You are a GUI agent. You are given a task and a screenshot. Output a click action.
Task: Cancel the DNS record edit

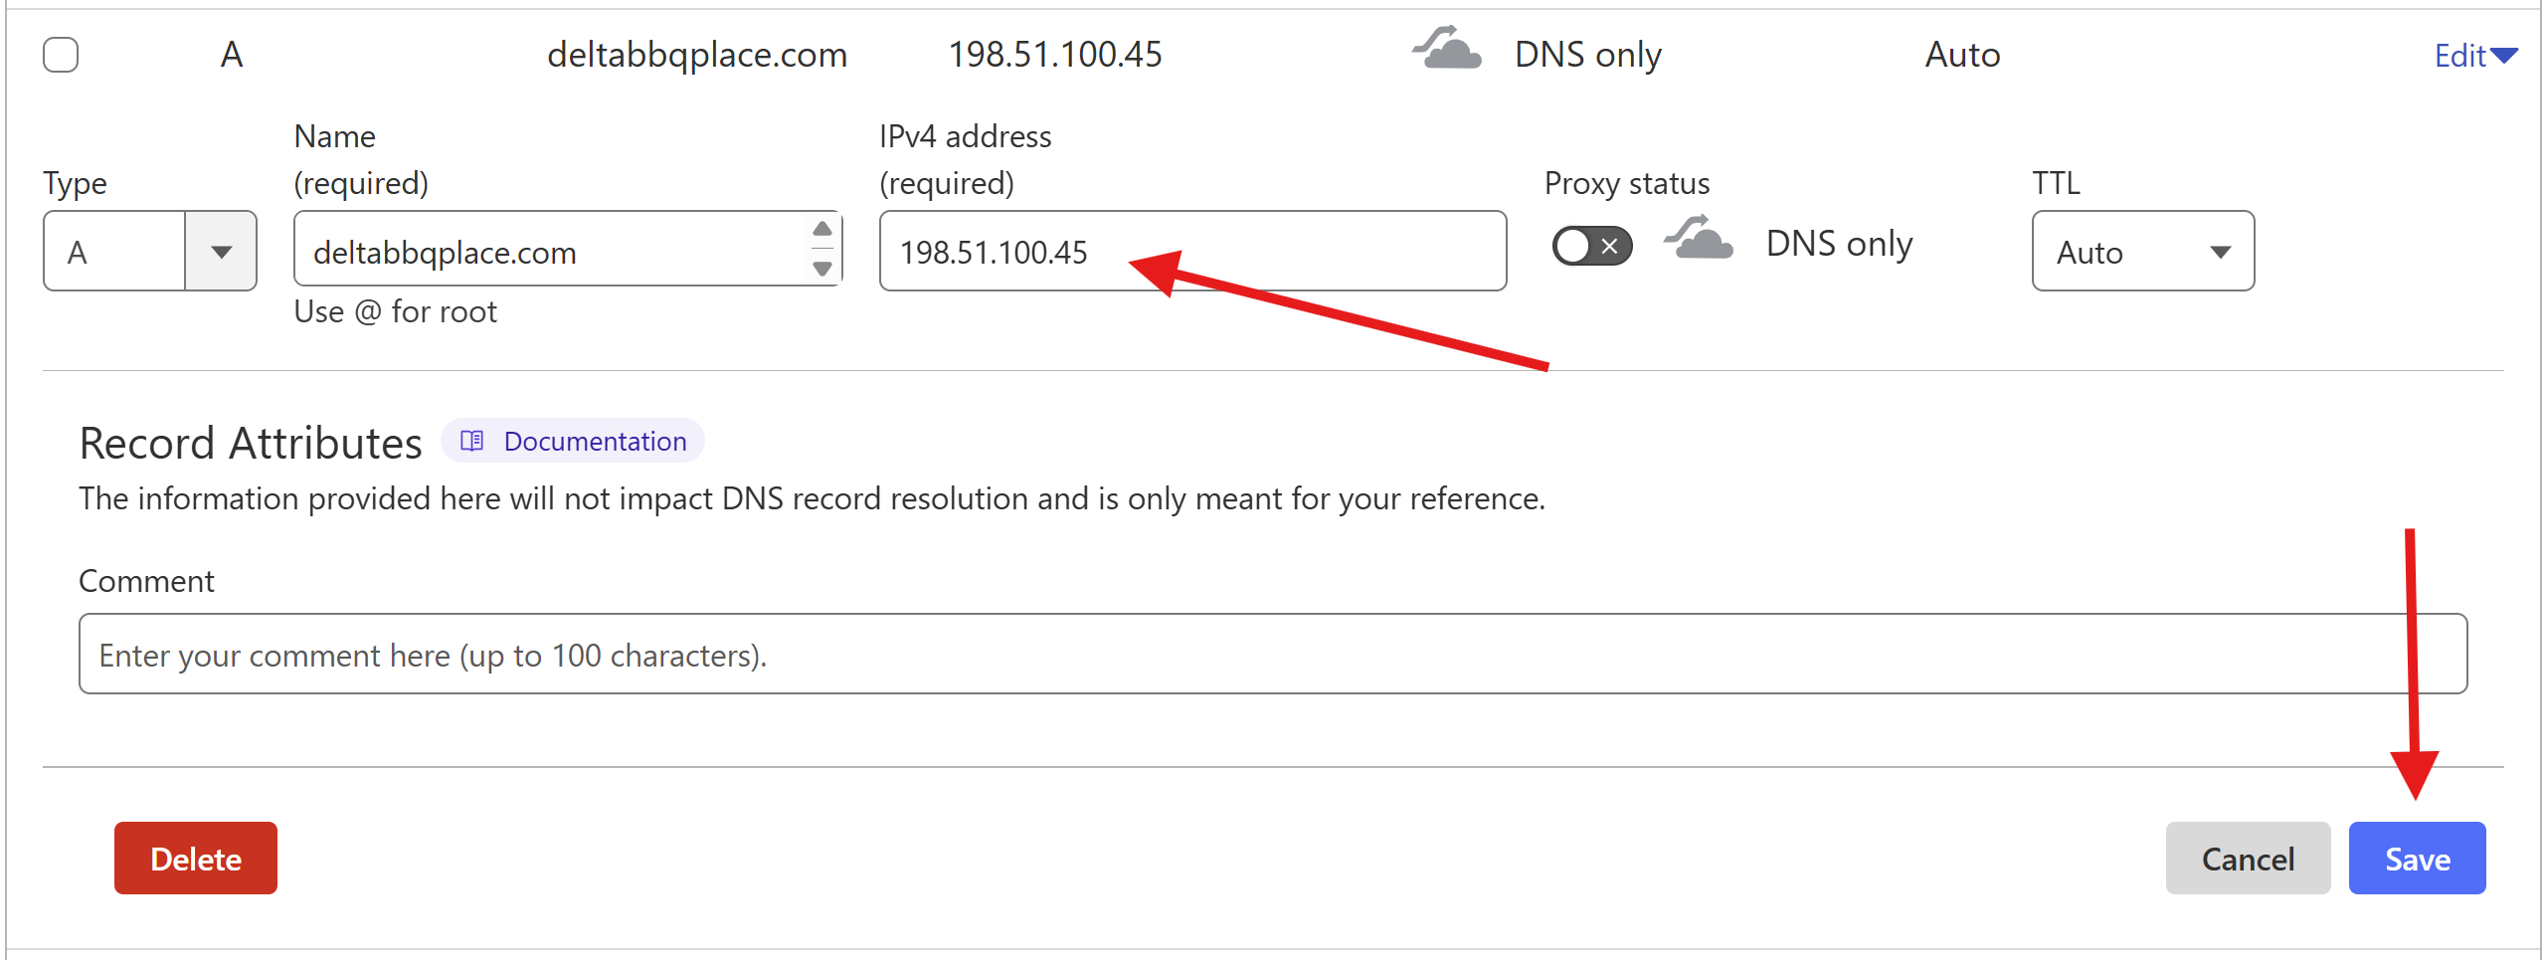(x=2247, y=859)
